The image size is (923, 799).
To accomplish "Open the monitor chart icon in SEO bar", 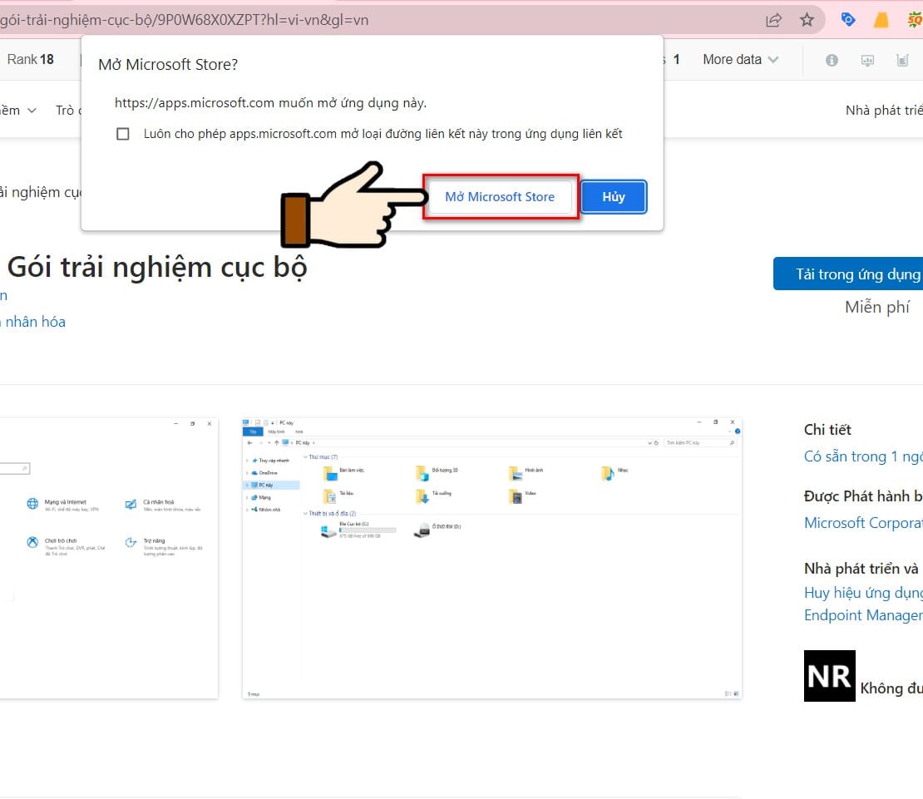I will coord(867,60).
